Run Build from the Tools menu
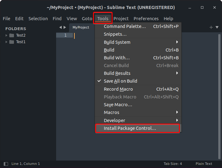The image size is (222, 168). 138,50
